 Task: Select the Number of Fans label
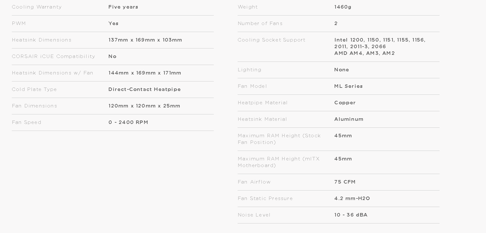260,23
